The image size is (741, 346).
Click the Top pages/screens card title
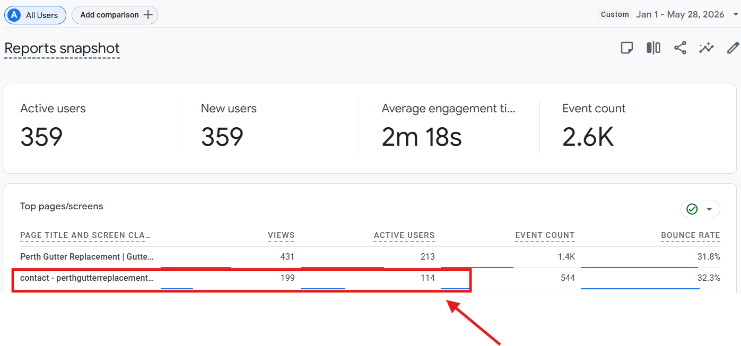tap(62, 206)
